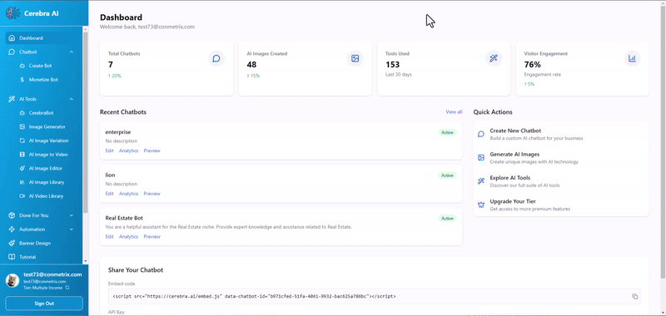Click the lion Active status badge
This screenshot has height=316, width=666.
point(447,175)
